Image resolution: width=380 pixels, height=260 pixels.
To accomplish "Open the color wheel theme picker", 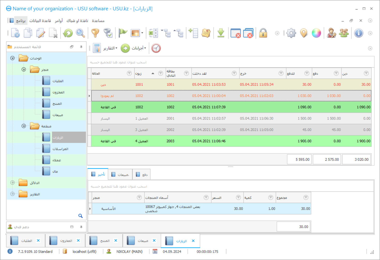I will tap(316, 33).
